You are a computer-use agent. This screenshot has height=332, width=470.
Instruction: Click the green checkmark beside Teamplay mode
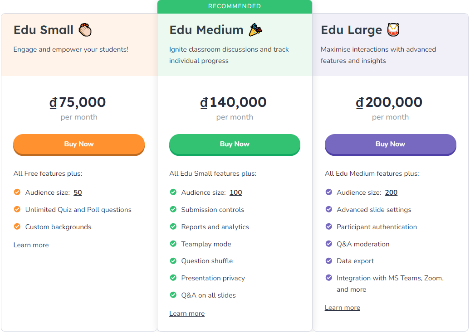coord(173,244)
